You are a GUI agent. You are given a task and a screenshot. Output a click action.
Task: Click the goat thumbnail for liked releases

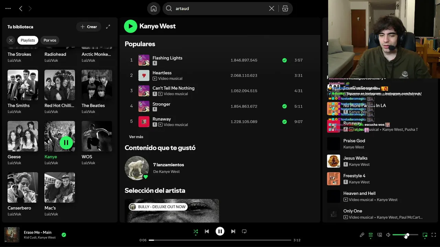[137, 168]
